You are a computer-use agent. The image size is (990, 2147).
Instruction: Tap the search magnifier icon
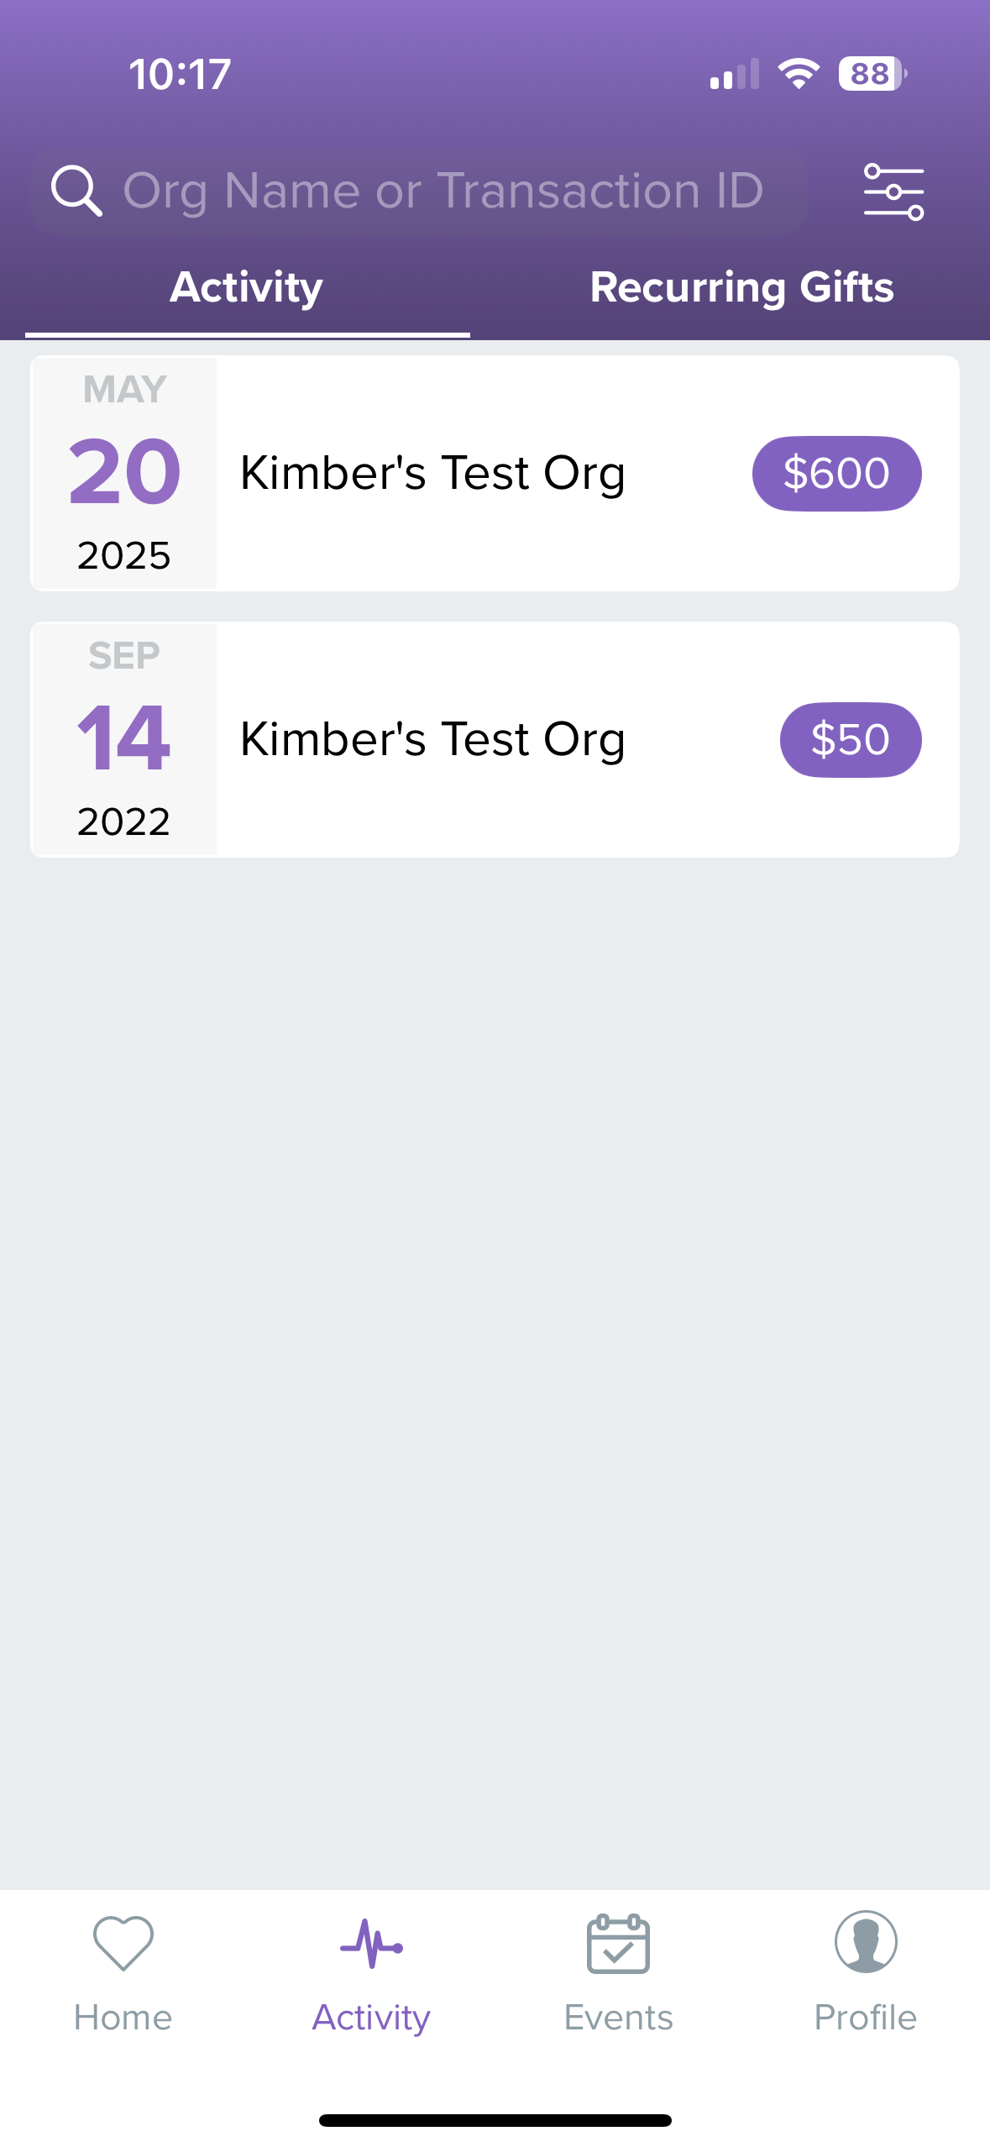[x=76, y=192]
